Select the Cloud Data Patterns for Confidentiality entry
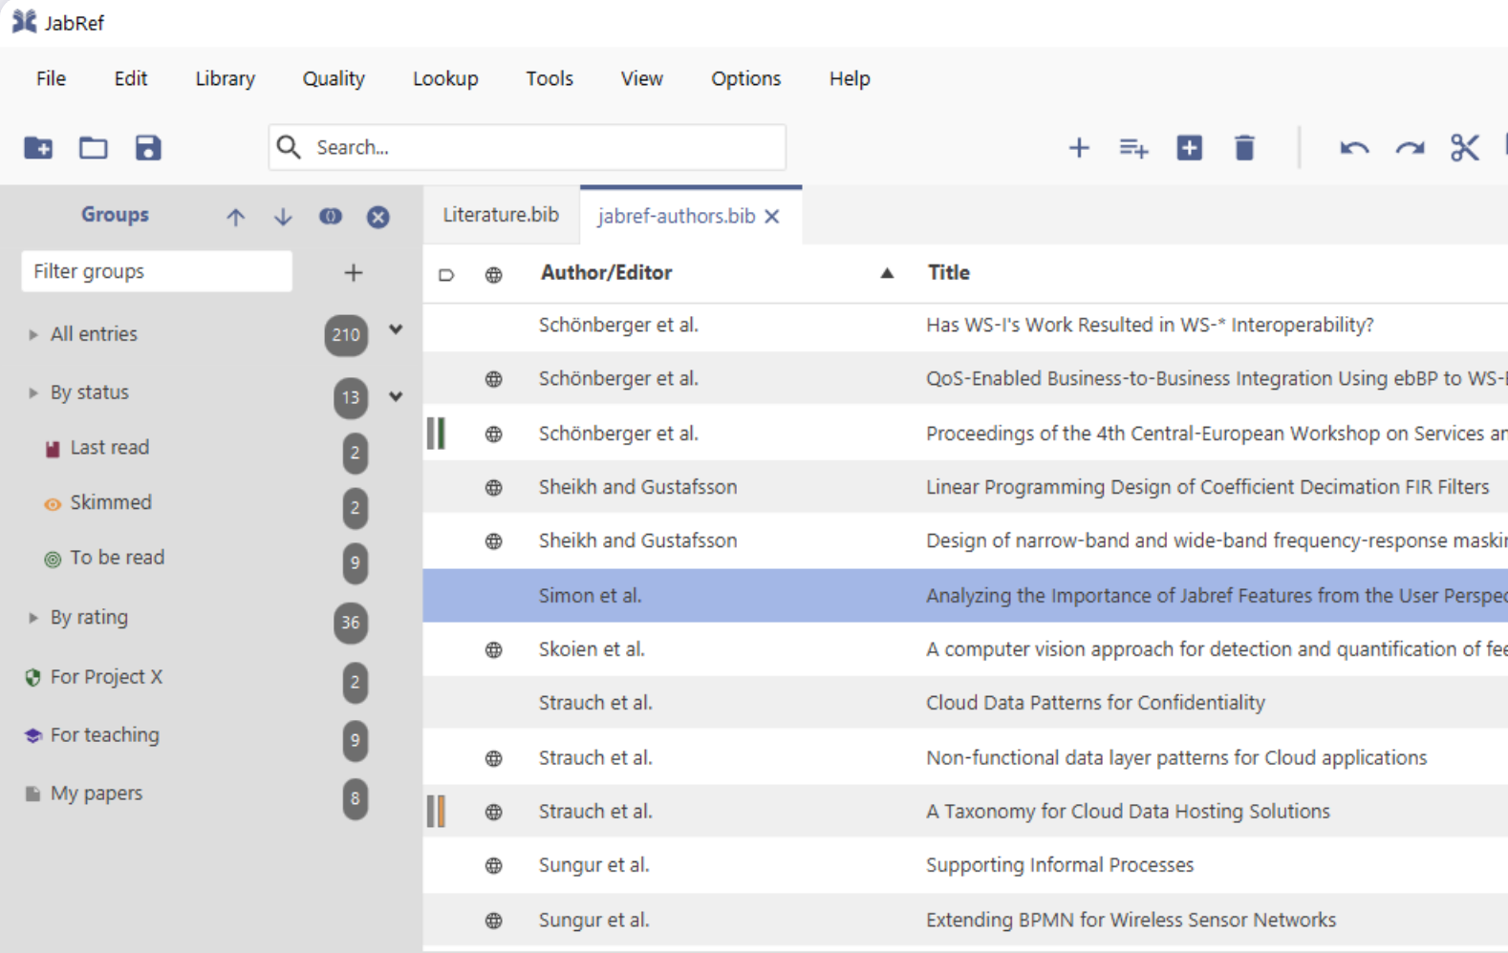The height and width of the screenshot is (953, 1508). point(965,703)
